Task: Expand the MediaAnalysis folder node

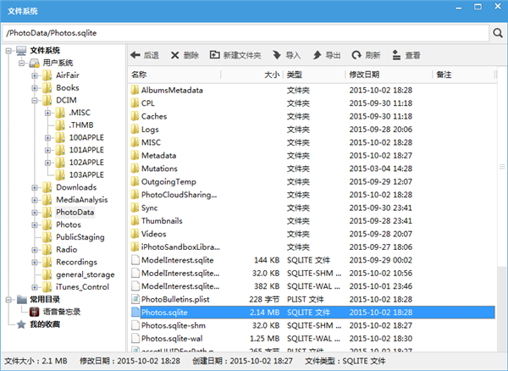Action: (35, 200)
